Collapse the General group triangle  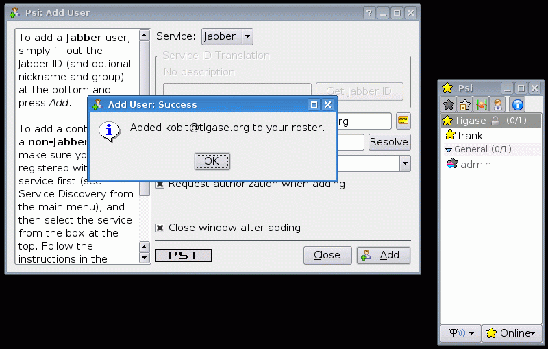tap(449, 149)
